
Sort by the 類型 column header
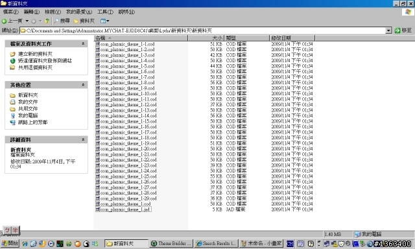coord(246,38)
